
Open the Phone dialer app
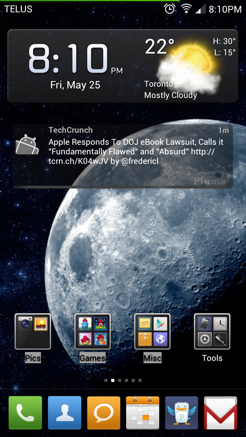(x=25, y=412)
